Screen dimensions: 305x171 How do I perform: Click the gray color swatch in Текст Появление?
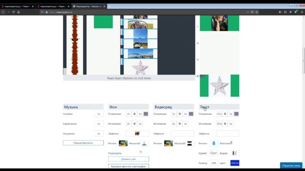(x=236, y=114)
